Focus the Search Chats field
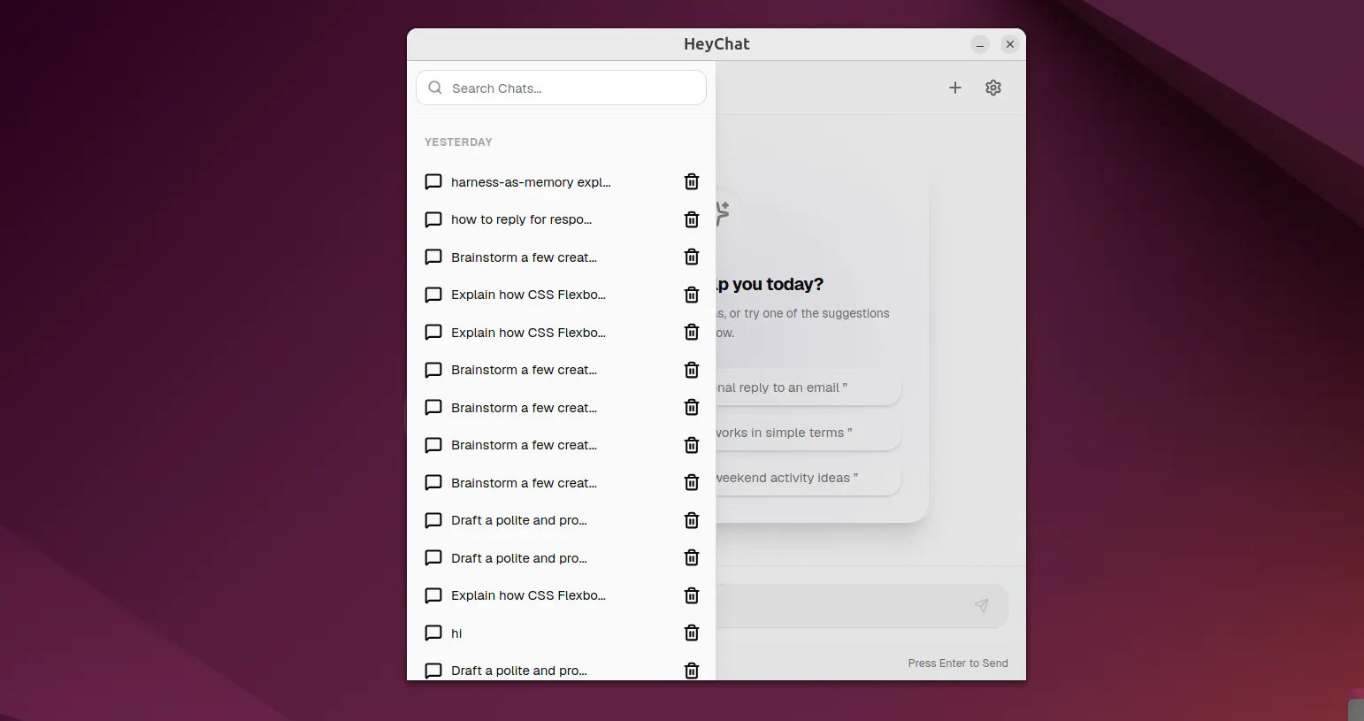This screenshot has width=1364, height=721. point(561,88)
